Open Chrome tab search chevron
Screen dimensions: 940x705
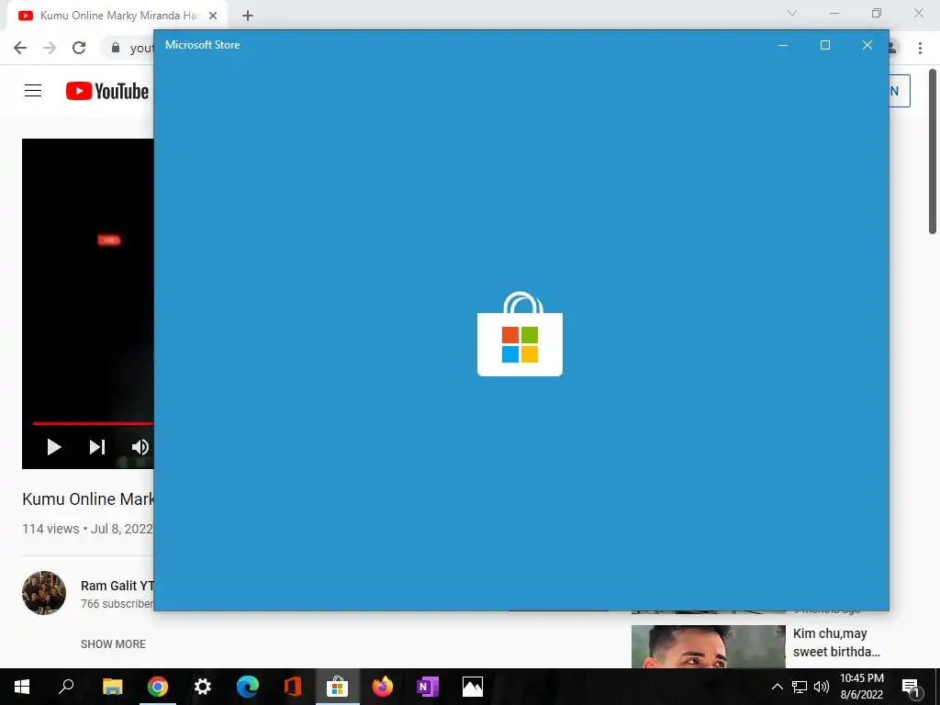coord(792,13)
